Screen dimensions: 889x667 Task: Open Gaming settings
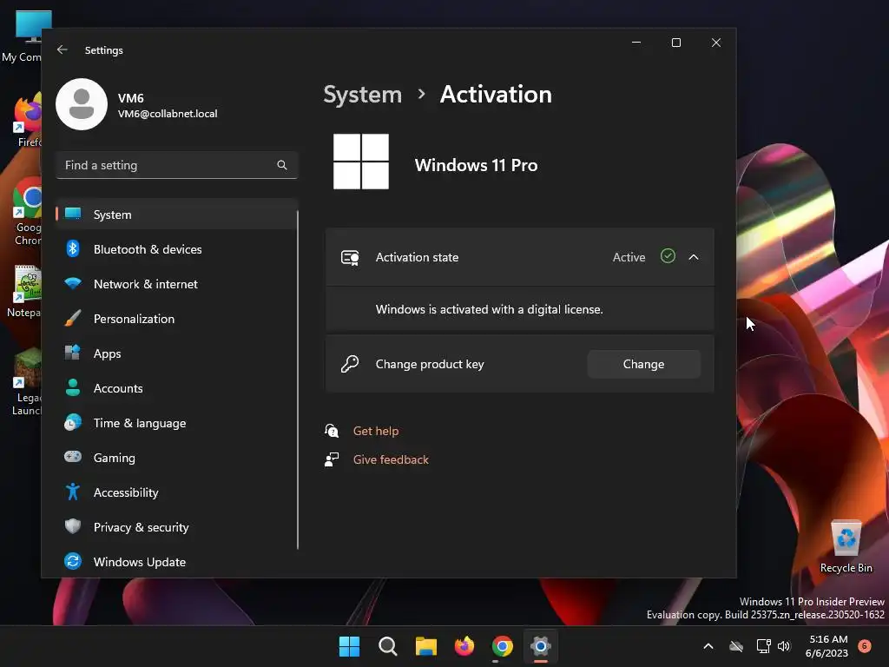pos(176,458)
